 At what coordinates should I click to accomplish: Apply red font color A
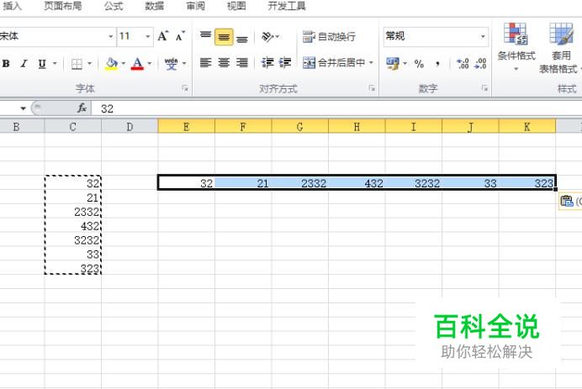137,64
